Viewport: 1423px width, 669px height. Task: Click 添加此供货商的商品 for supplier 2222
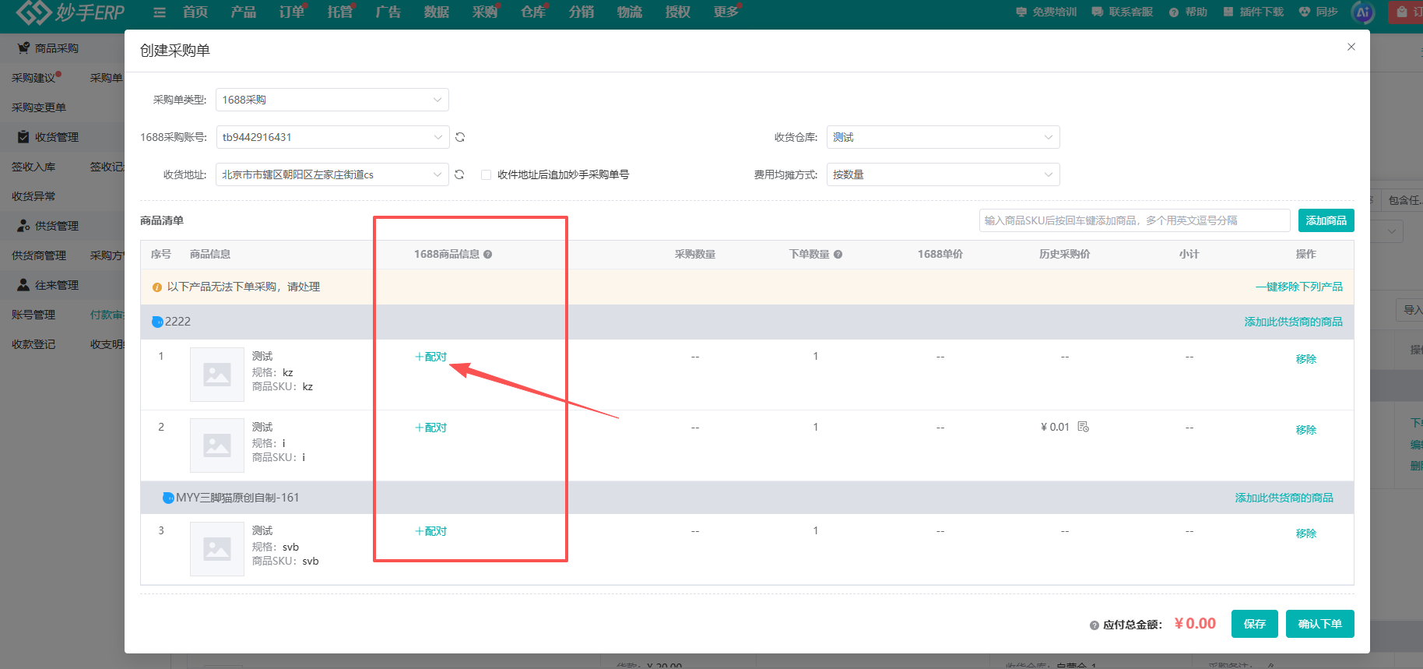(1294, 322)
